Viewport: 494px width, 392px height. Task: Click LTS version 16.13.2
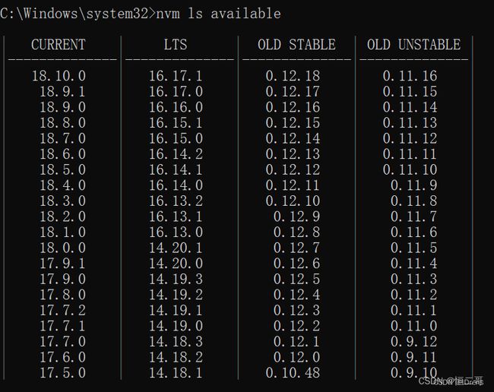click(176, 201)
